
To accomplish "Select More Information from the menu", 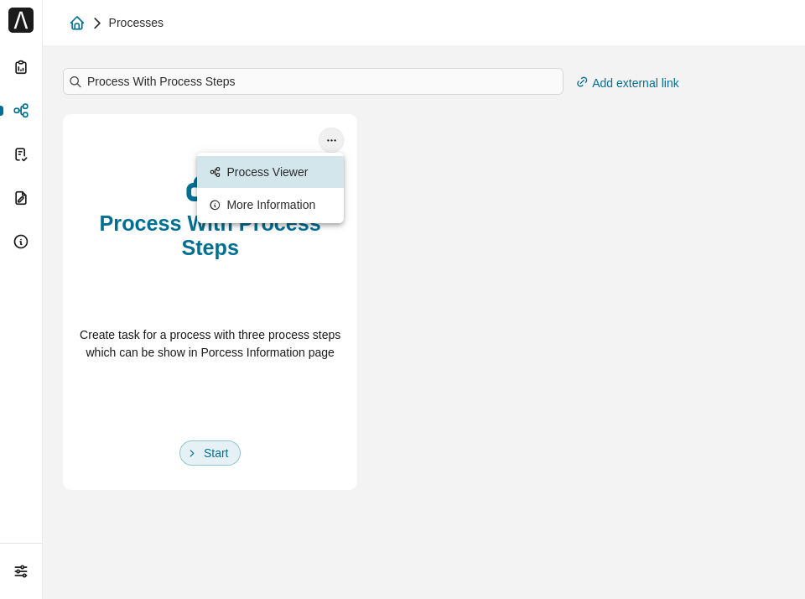I will (271, 205).
